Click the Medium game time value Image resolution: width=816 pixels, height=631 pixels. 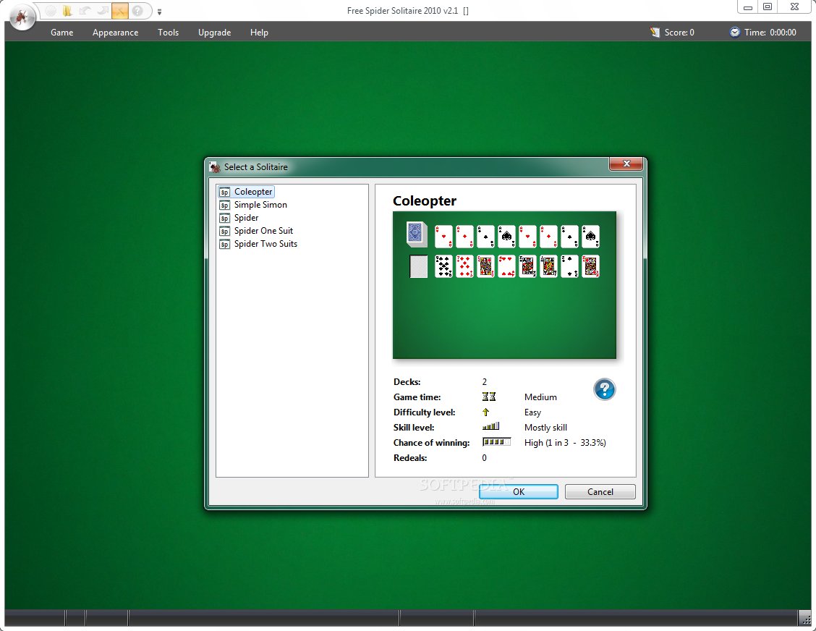coord(540,397)
